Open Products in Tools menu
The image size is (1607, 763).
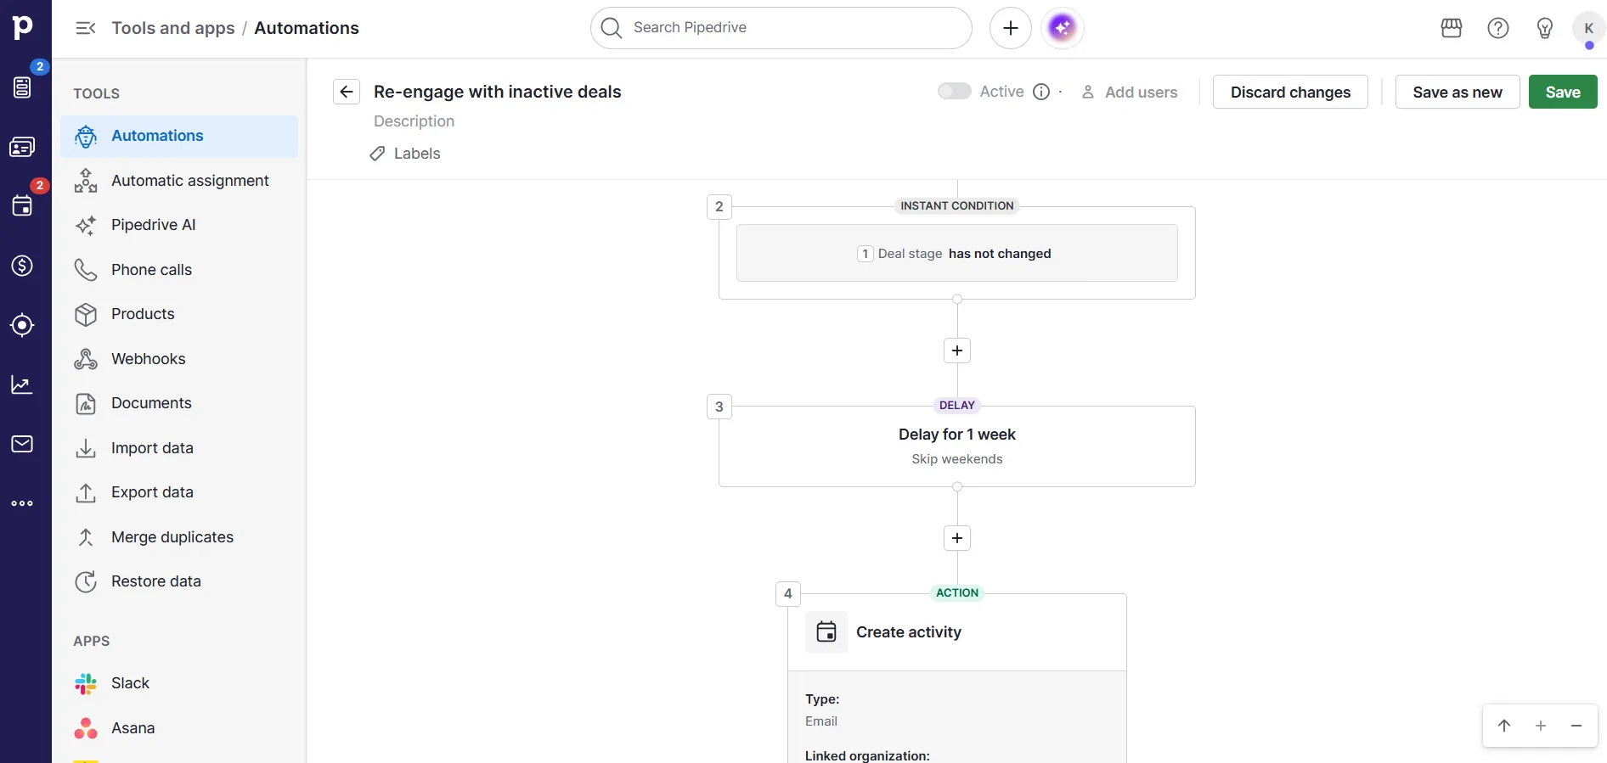pyautogui.click(x=179, y=314)
